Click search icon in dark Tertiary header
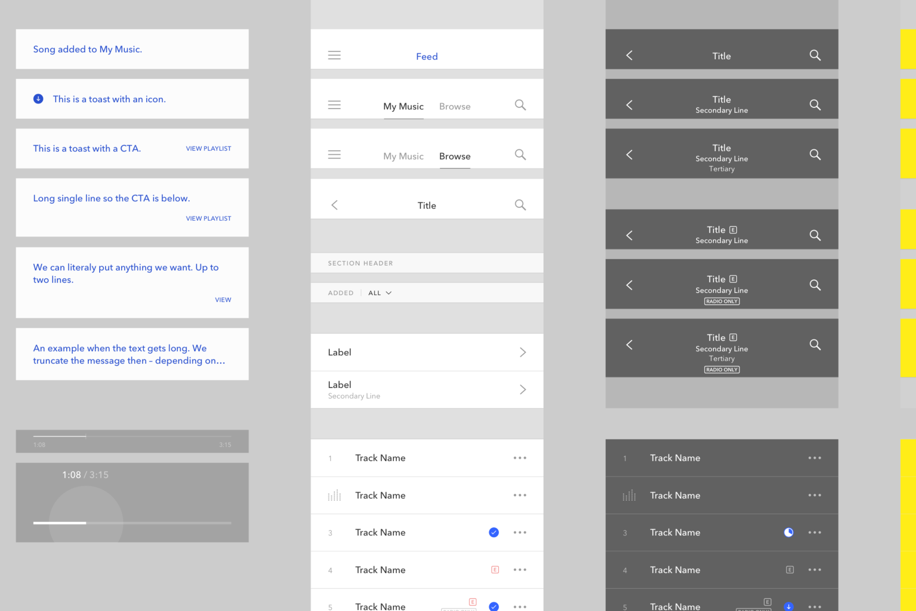Viewport: 916px width, 611px height. coord(815,155)
